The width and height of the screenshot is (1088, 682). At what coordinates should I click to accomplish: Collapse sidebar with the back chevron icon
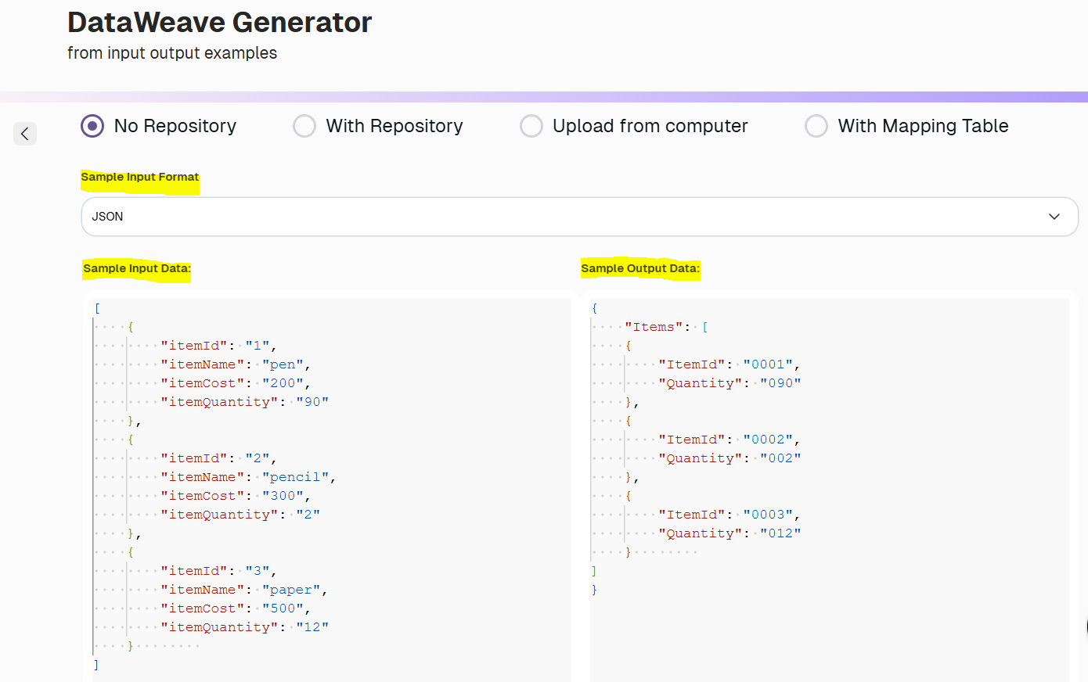coord(25,134)
